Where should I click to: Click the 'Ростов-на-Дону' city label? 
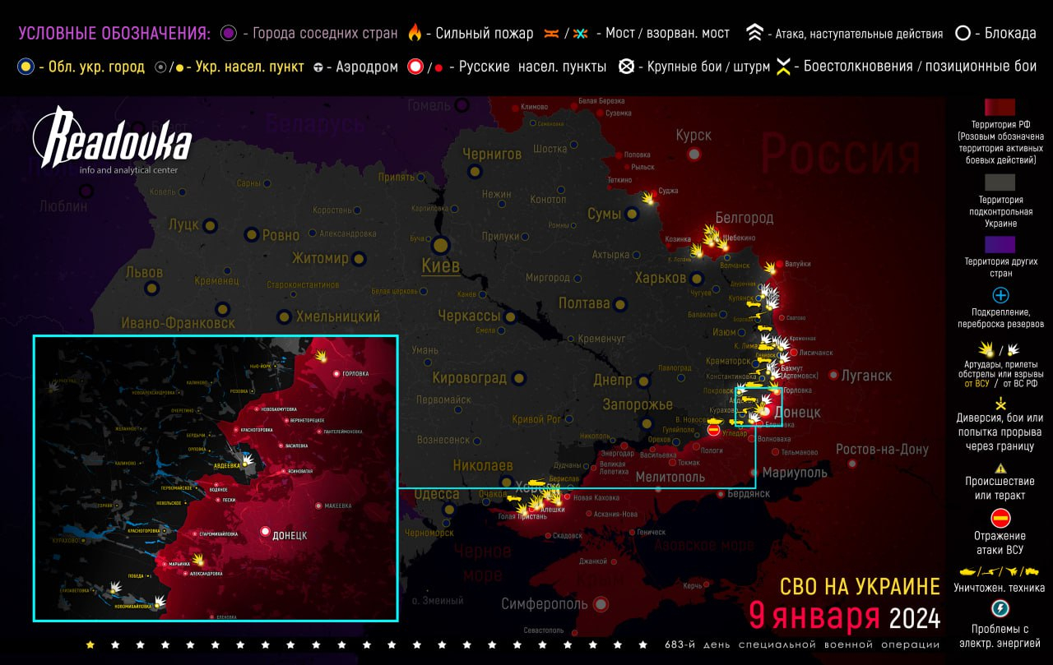(882, 450)
